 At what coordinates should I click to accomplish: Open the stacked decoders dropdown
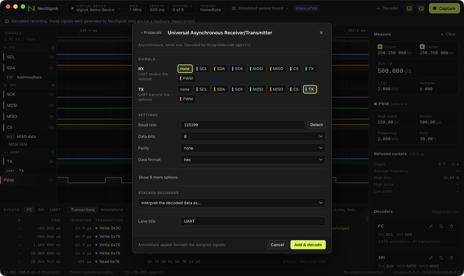click(x=232, y=203)
